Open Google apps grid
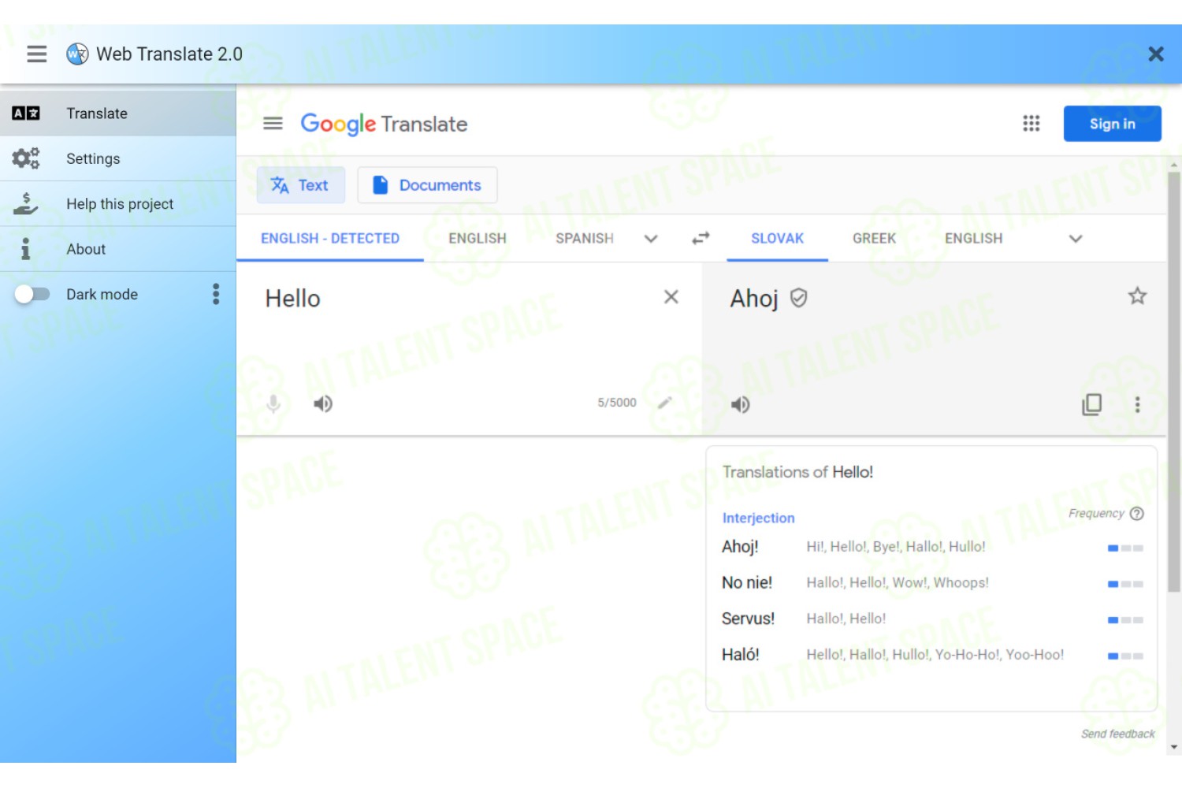The width and height of the screenshot is (1182, 788). pyautogui.click(x=1031, y=124)
